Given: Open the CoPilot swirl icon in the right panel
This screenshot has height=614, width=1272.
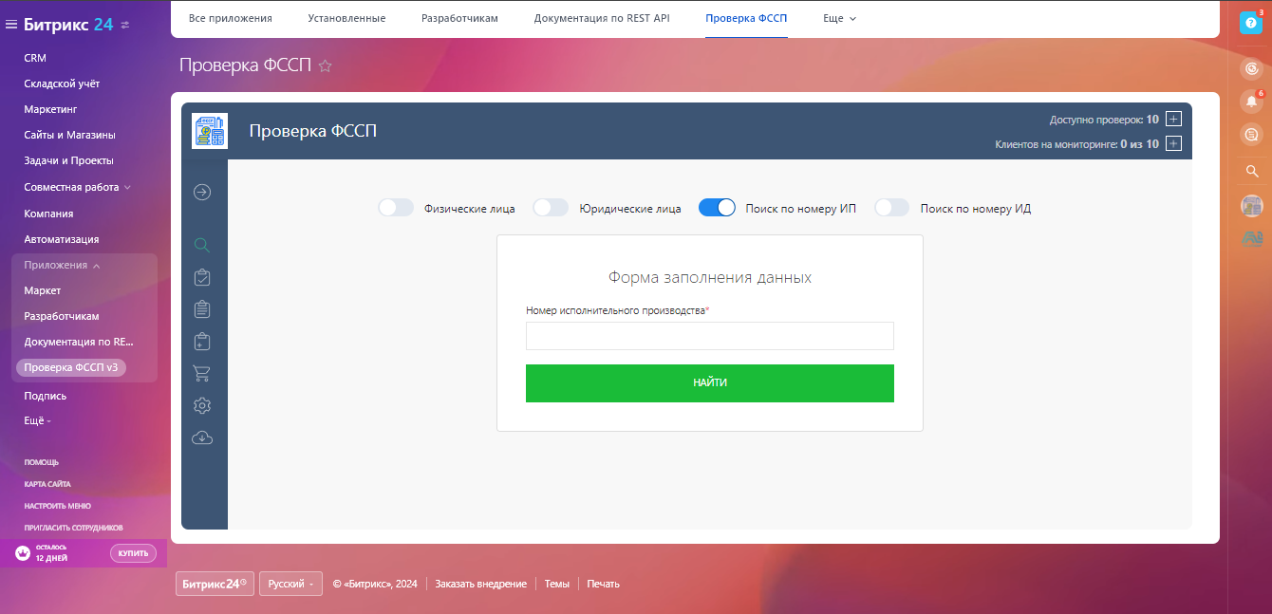Looking at the screenshot, I should (x=1252, y=68).
